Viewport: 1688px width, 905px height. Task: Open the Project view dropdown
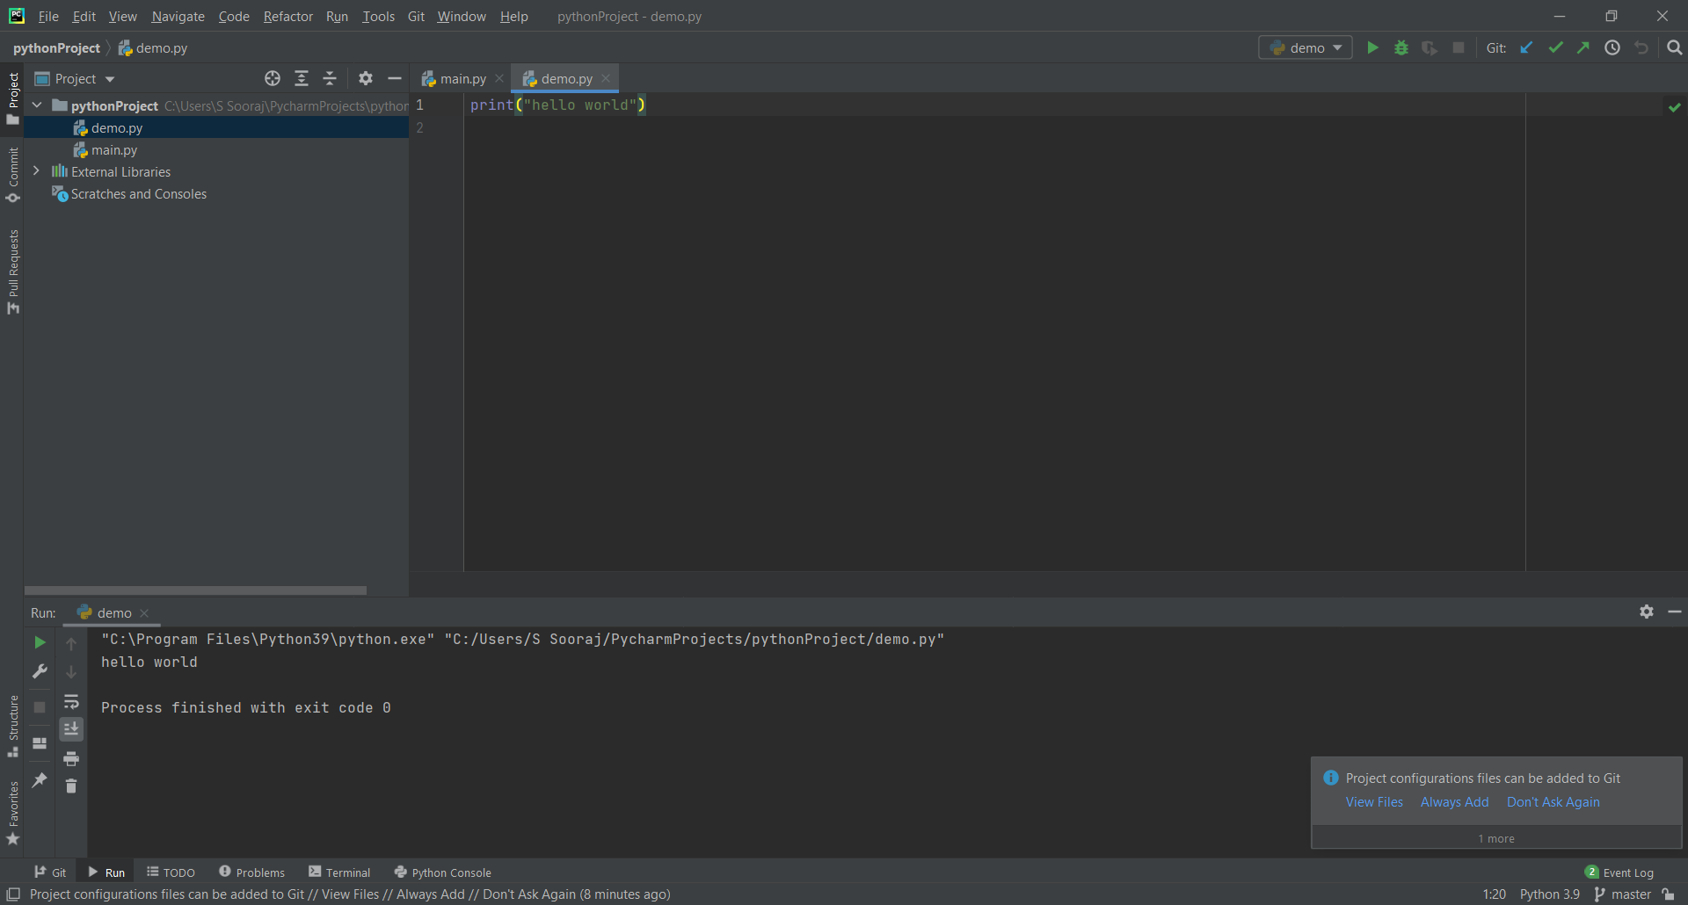pyautogui.click(x=75, y=79)
